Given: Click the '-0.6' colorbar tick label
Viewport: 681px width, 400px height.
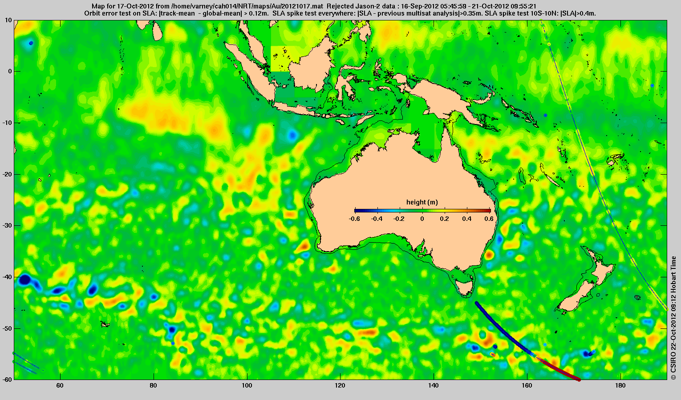Looking at the screenshot, I should 355,219.
